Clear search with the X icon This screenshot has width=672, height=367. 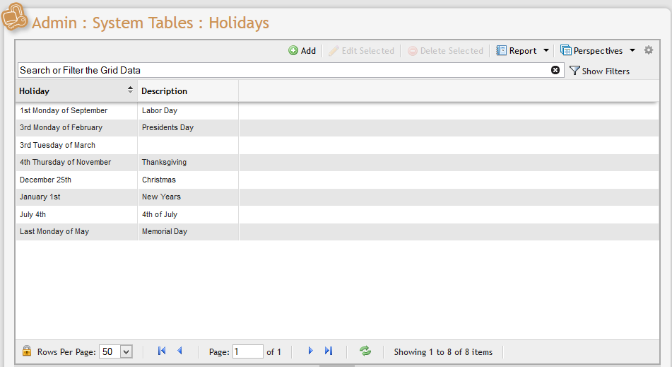coord(555,70)
